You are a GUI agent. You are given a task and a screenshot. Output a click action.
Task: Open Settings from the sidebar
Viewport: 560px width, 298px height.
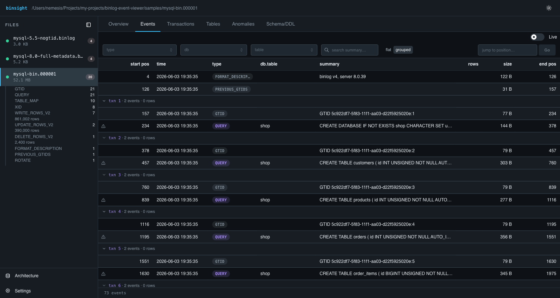coord(49,291)
